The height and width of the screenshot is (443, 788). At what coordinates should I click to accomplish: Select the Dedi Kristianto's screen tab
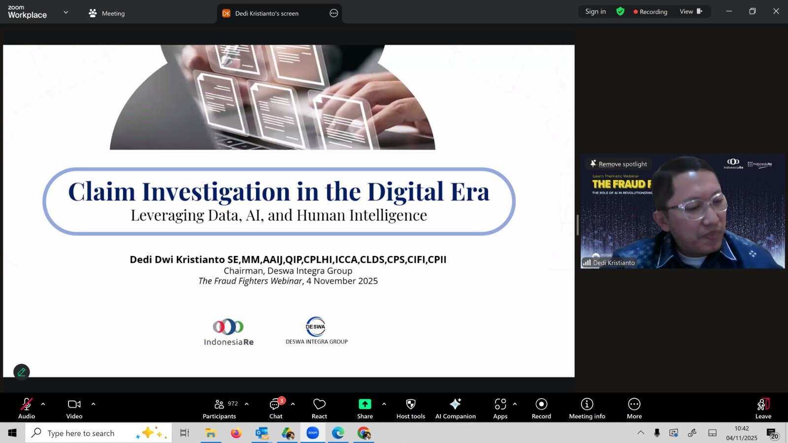tap(266, 13)
